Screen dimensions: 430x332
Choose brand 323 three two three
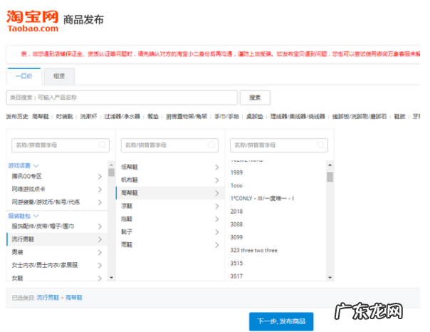pyautogui.click(x=254, y=250)
